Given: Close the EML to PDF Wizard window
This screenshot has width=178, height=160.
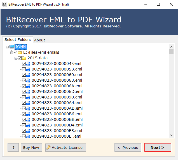Looking at the screenshot, I should tap(171, 4).
